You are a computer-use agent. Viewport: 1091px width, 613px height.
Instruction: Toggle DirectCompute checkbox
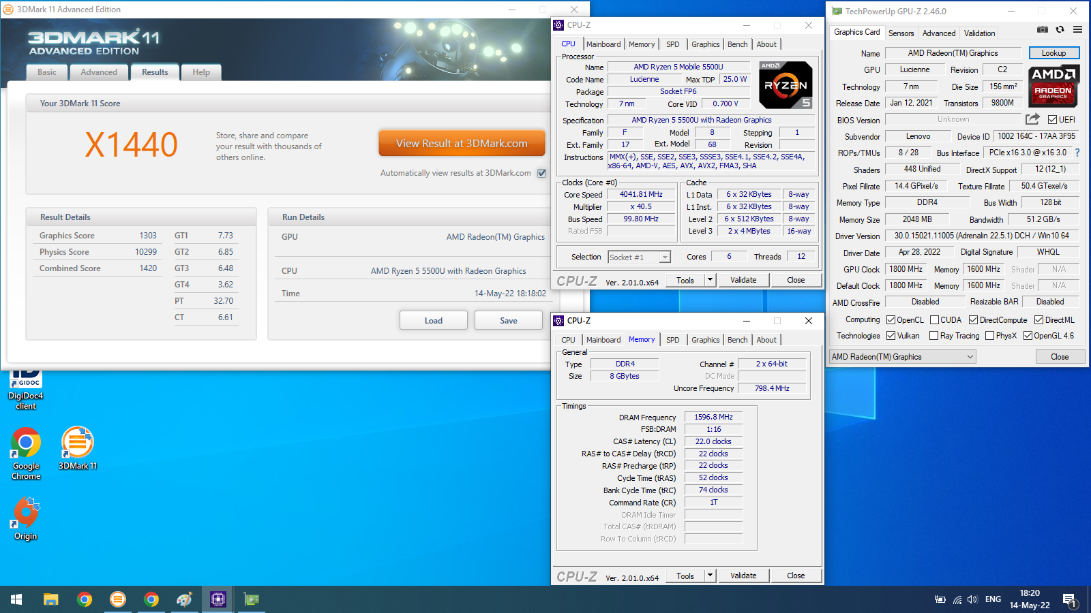click(973, 319)
